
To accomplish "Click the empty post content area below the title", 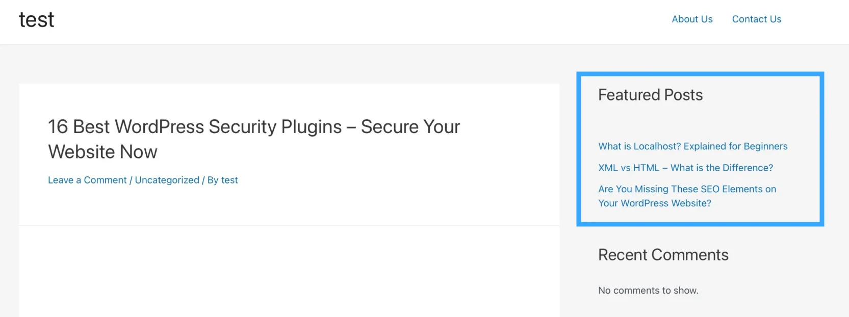I will tap(289, 270).
